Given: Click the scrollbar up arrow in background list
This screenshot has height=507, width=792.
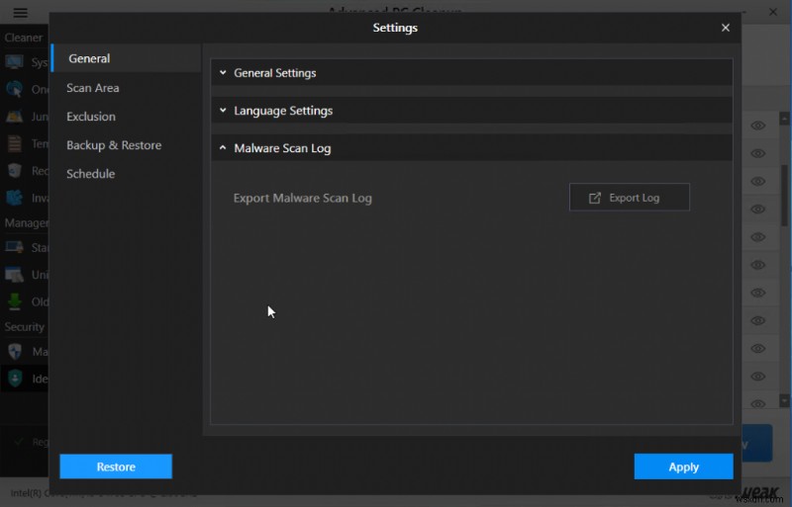Looking at the screenshot, I should tap(784, 119).
